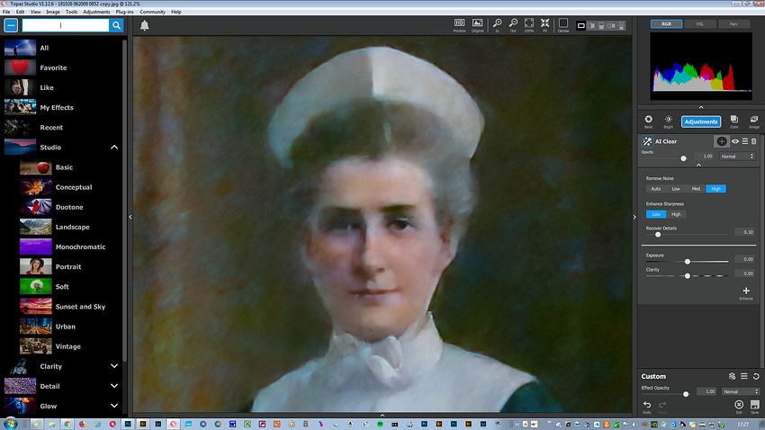This screenshot has width=765, height=430.
Task: Click the Undo arrow
Action: pos(647,406)
